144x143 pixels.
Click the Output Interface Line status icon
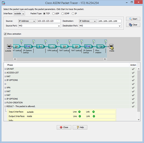point(80,116)
